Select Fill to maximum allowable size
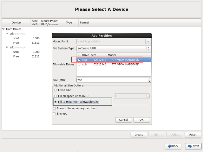The image size is (203, 152). coord(56,102)
